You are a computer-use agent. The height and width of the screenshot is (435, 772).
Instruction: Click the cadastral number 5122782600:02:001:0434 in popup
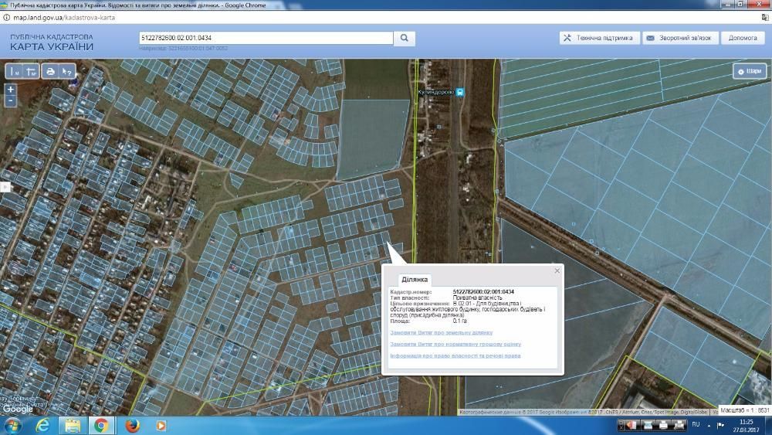(483, 291)
